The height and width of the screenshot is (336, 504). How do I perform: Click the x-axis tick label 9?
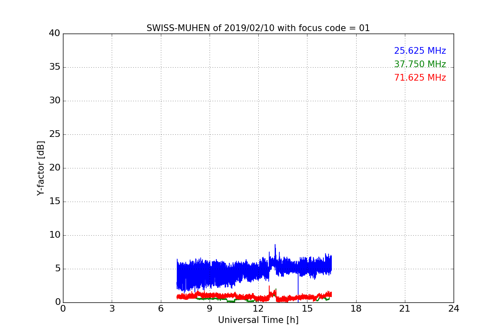(x=210, y=309)
